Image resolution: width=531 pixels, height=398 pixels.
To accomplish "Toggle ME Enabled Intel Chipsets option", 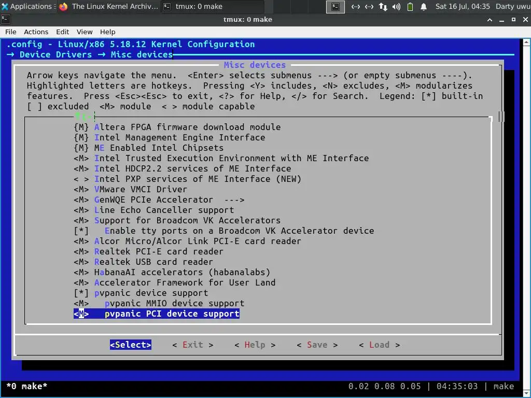I will pyautogui.click(x=149, y=148).
